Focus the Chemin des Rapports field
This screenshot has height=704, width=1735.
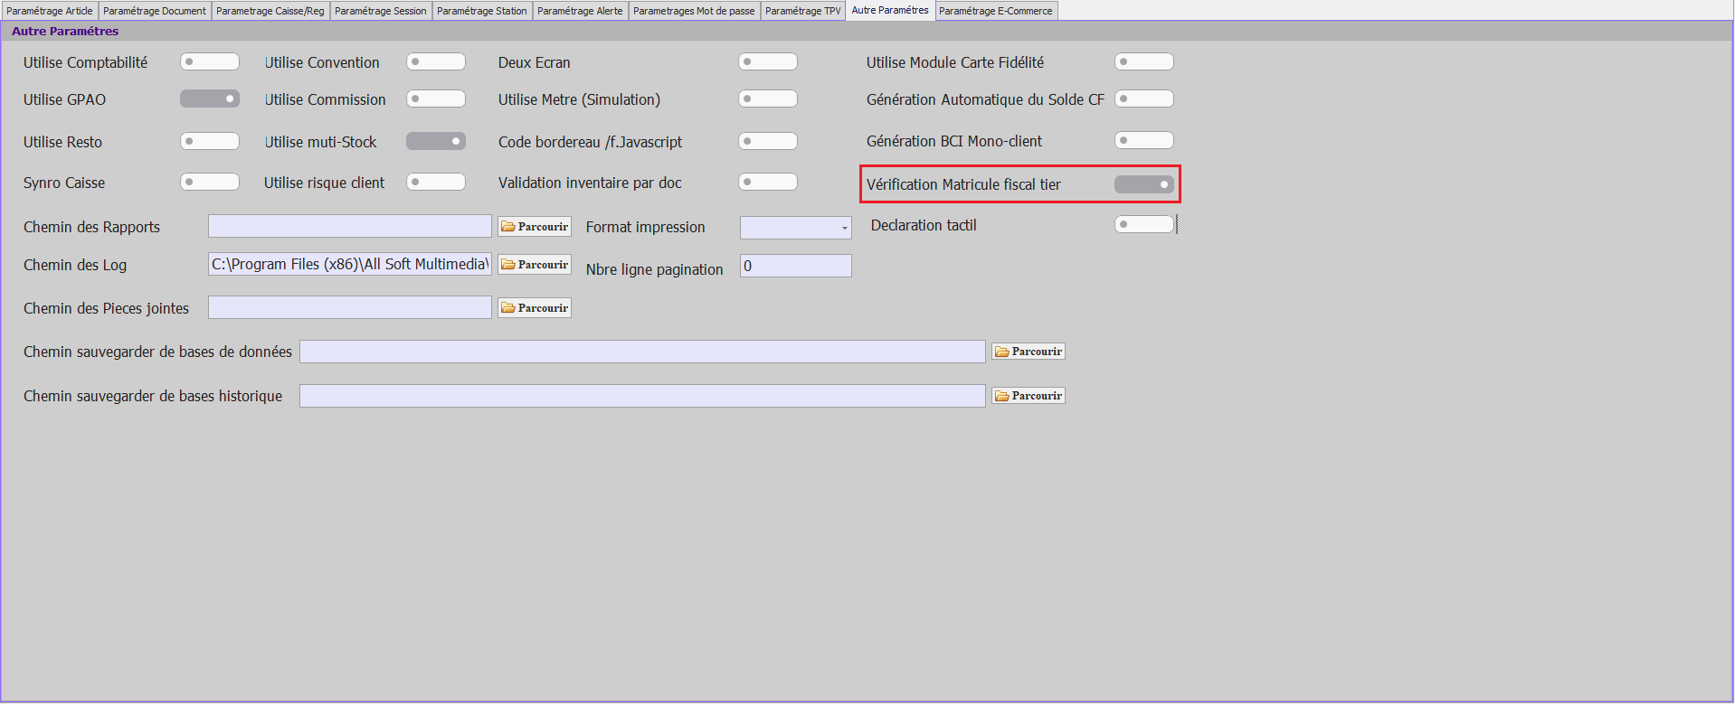[x=350, y=226]
